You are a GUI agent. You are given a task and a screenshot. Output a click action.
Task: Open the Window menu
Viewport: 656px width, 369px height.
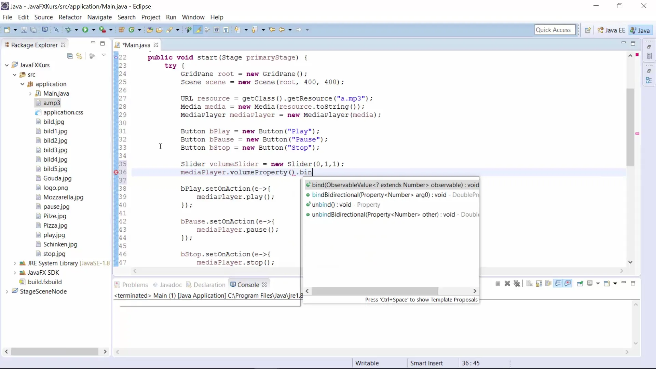[193, 17]
